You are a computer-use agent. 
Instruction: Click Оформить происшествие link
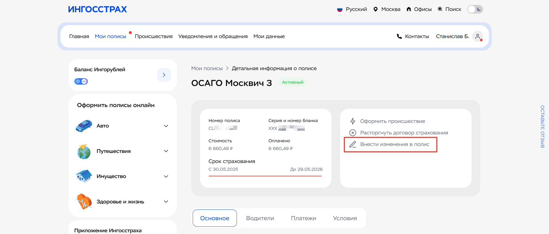[393, 121]
